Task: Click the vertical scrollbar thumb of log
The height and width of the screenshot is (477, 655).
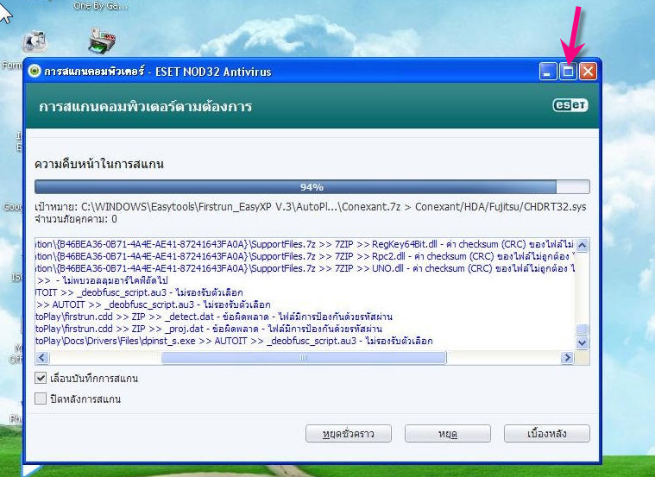Action: pyautogui.click(x=583, y=330)
